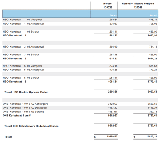Screen dimensions: 161x142
Task: Click the Kerkstraat 1 01 Voorgevel row
Action: (80, 20)
